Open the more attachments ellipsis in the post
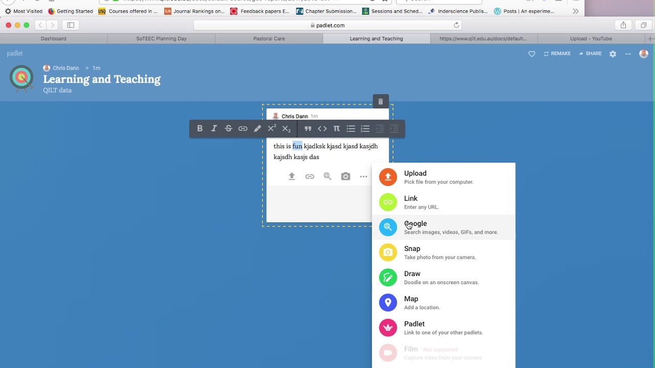Screen dimensions: 655x368 click(x=363, y=176)
